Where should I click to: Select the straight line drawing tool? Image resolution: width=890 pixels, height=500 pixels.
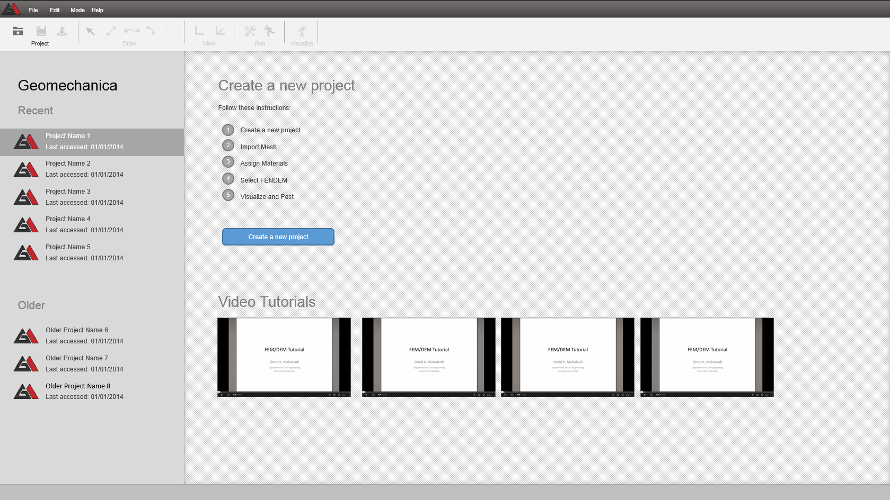[111, 32]
